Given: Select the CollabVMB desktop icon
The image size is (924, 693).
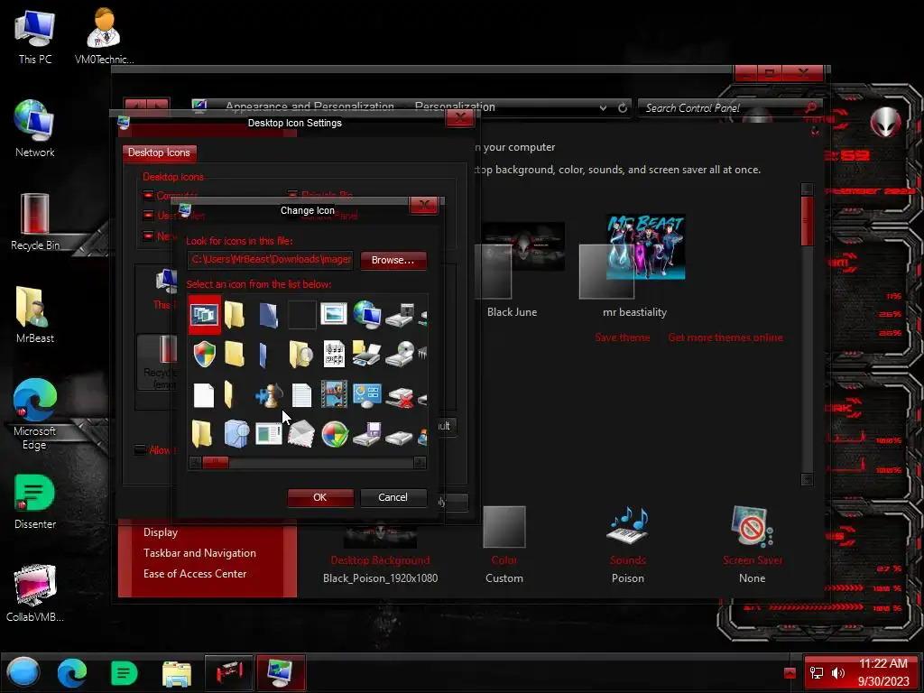Looking at the screenshot, I should (x=35, y=594).
